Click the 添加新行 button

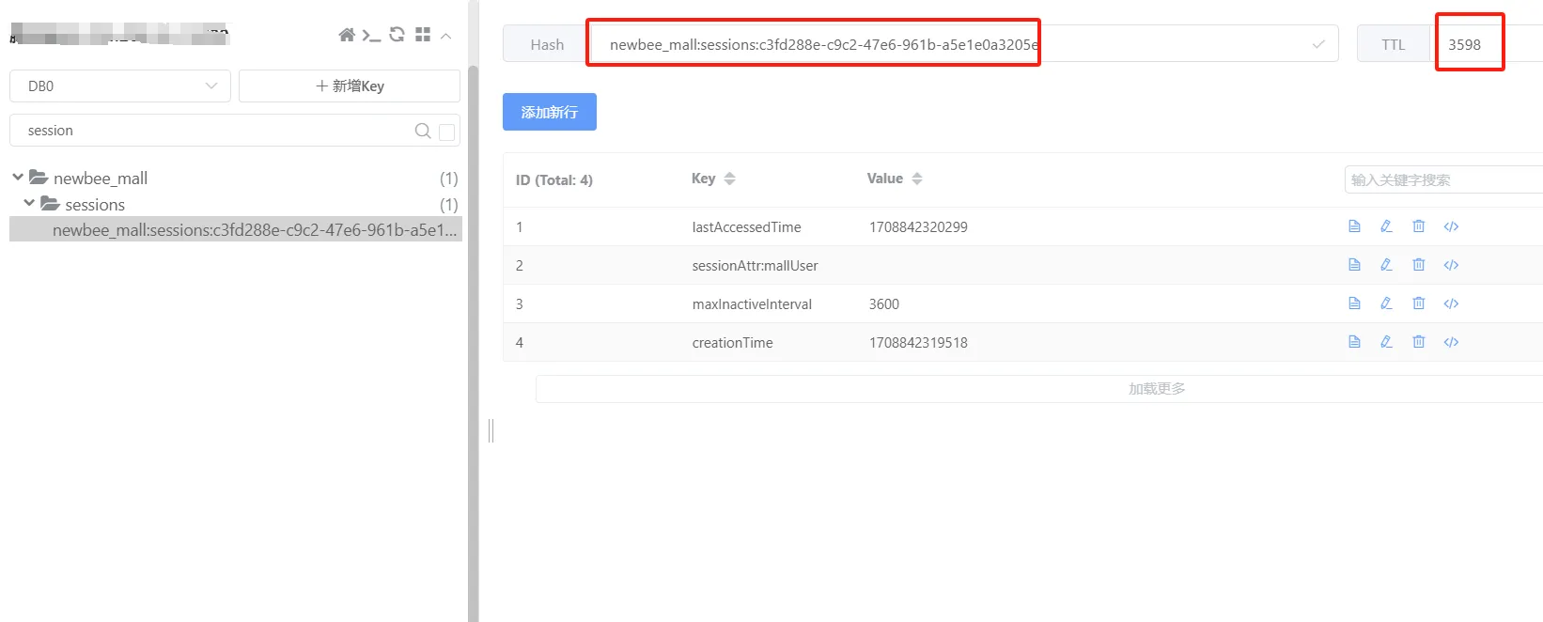point(550,112)
